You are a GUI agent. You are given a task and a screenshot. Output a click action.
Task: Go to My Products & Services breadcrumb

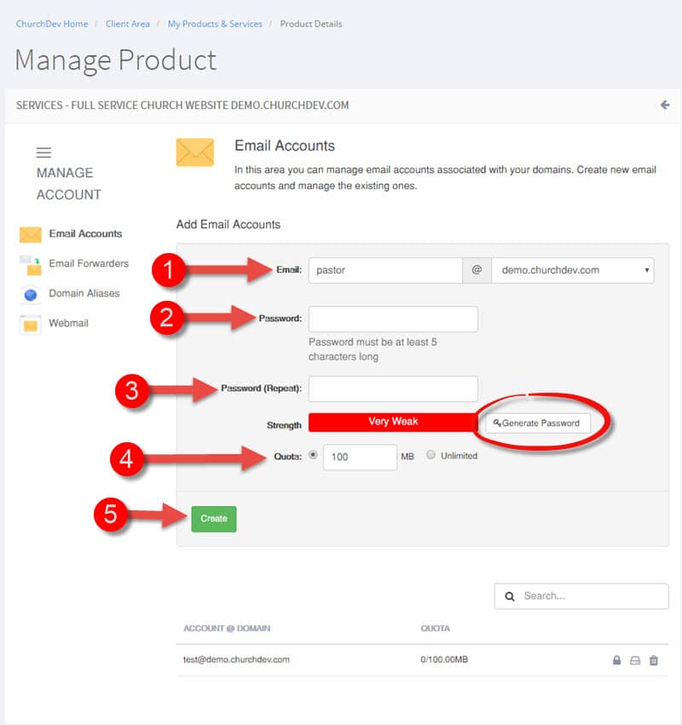(x=215, y=24)
